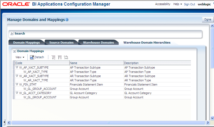
Task: Click the Done button
Action: click(x=208, y=19)
